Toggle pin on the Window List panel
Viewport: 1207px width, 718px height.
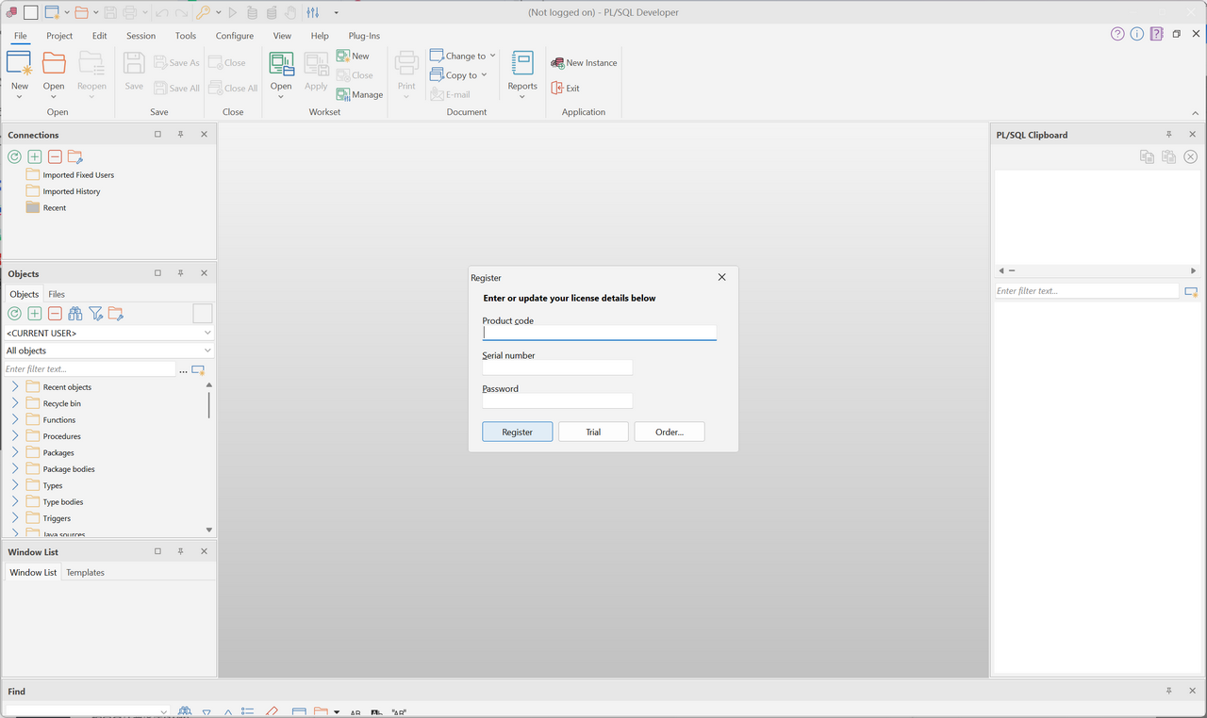[x=180, y=552]
